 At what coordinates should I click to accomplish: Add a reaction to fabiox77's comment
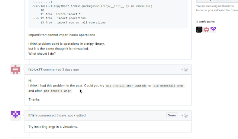point(184,69)
